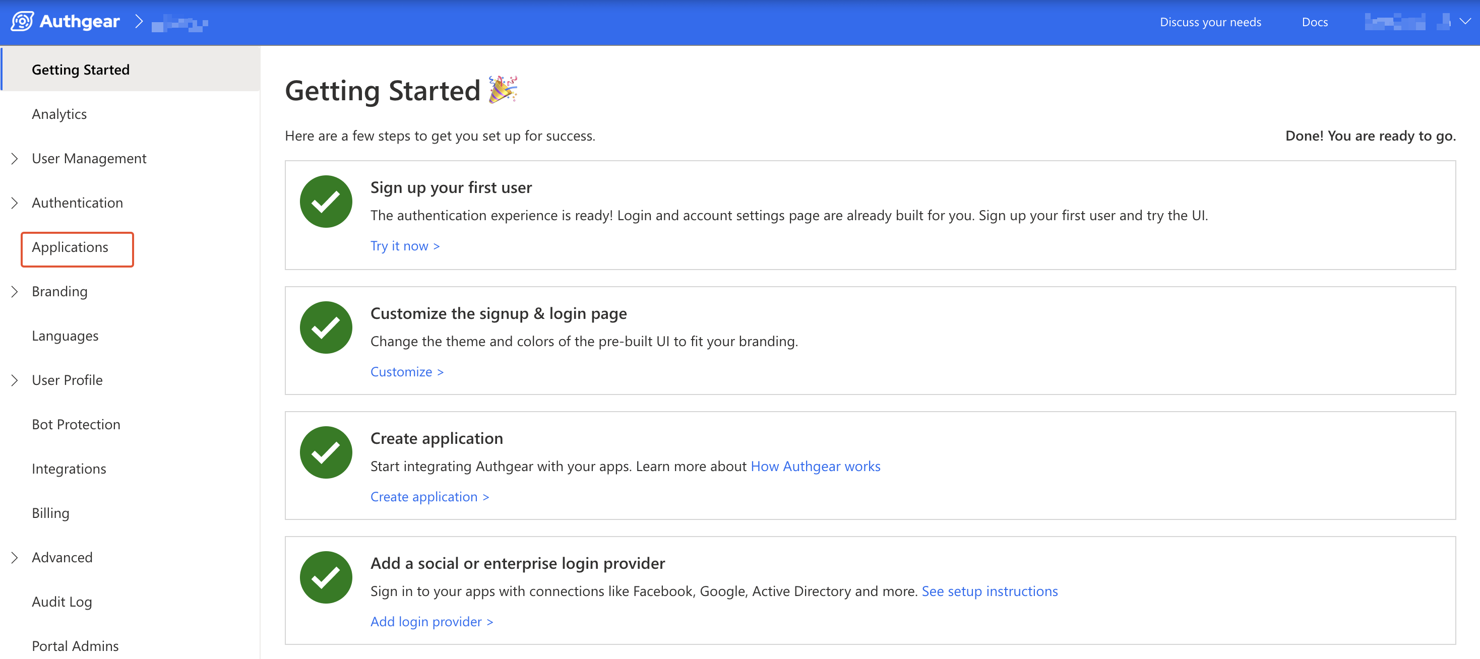Click the green checkmark beside Add login provider
The image size is (1480, 659).
pyautogui.click(x=326, y=577)
